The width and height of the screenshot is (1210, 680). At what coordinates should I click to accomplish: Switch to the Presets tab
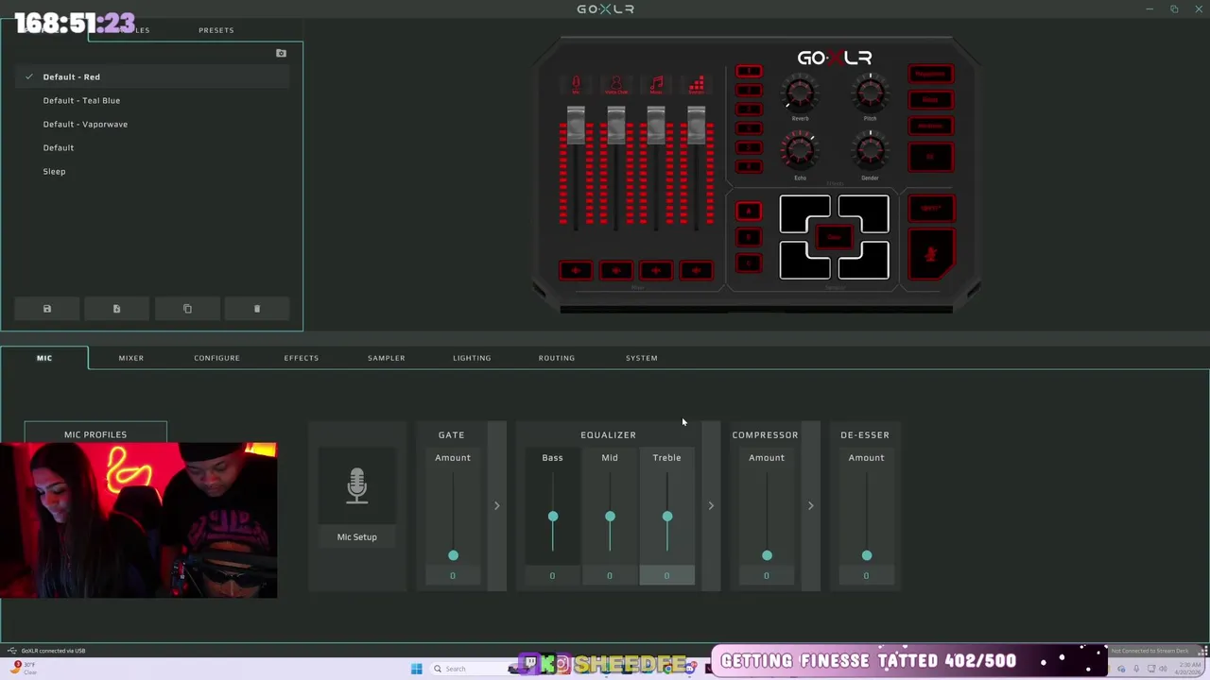point(216,30)
